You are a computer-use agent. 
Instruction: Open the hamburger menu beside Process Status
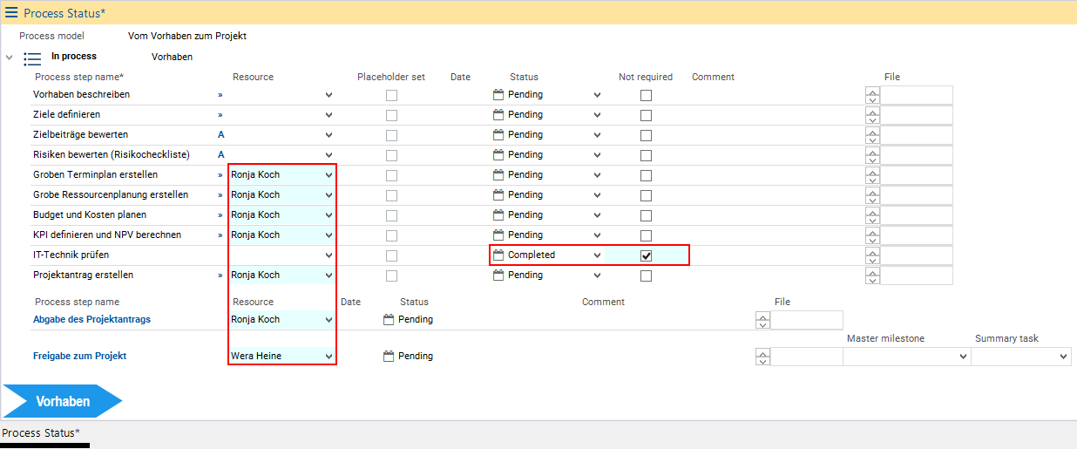[x=11, y=12]
